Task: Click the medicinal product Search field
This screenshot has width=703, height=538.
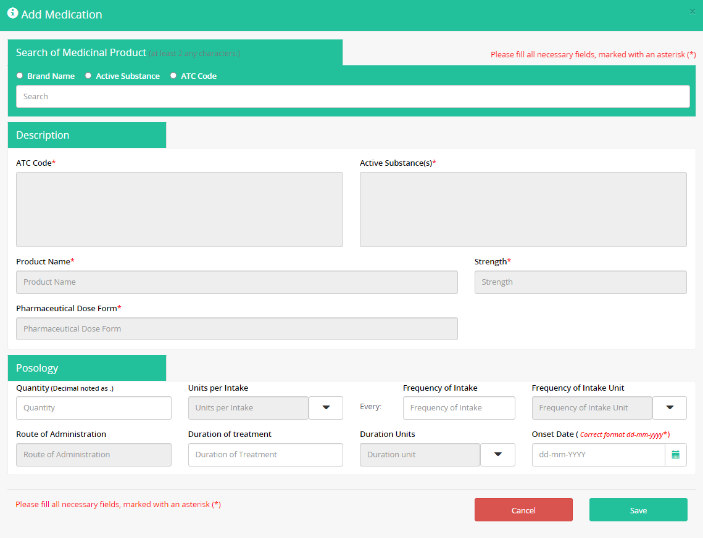Action: coord(352,97)
